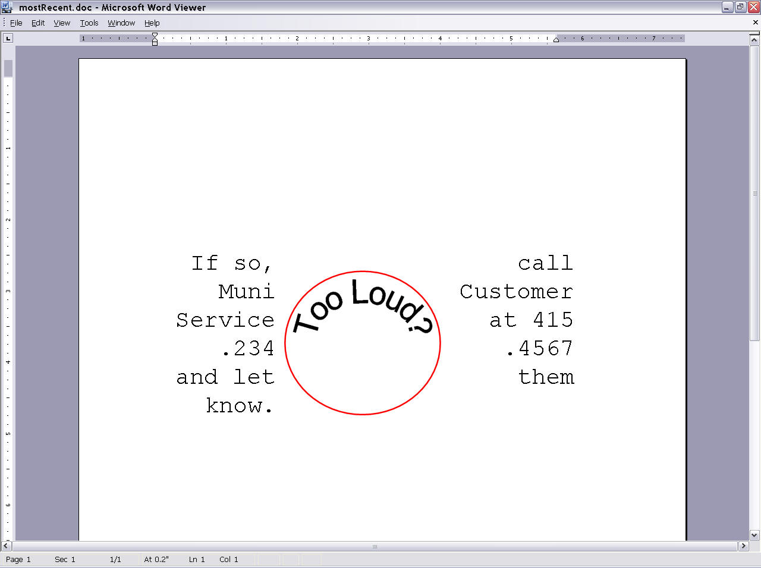Click the vertical scrollbar down arrow
The height and width of the screenshot is (568, 761).
pyautogui.click(x=754, y=535)
